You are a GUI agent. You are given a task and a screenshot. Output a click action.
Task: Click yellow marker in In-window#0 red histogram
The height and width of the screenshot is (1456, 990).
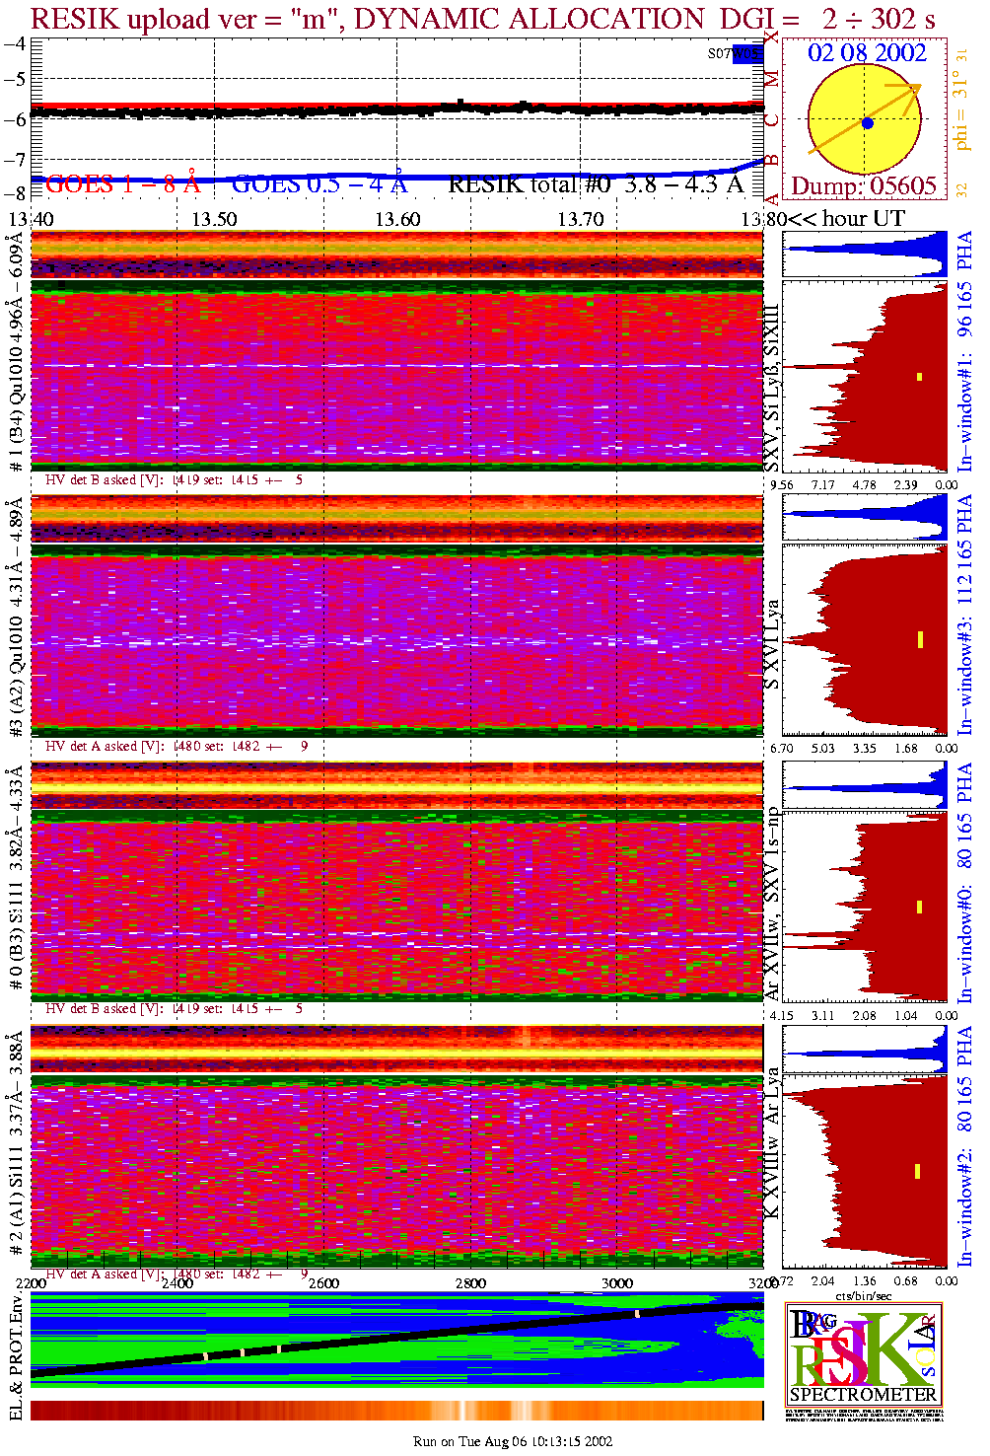(919, 907)
